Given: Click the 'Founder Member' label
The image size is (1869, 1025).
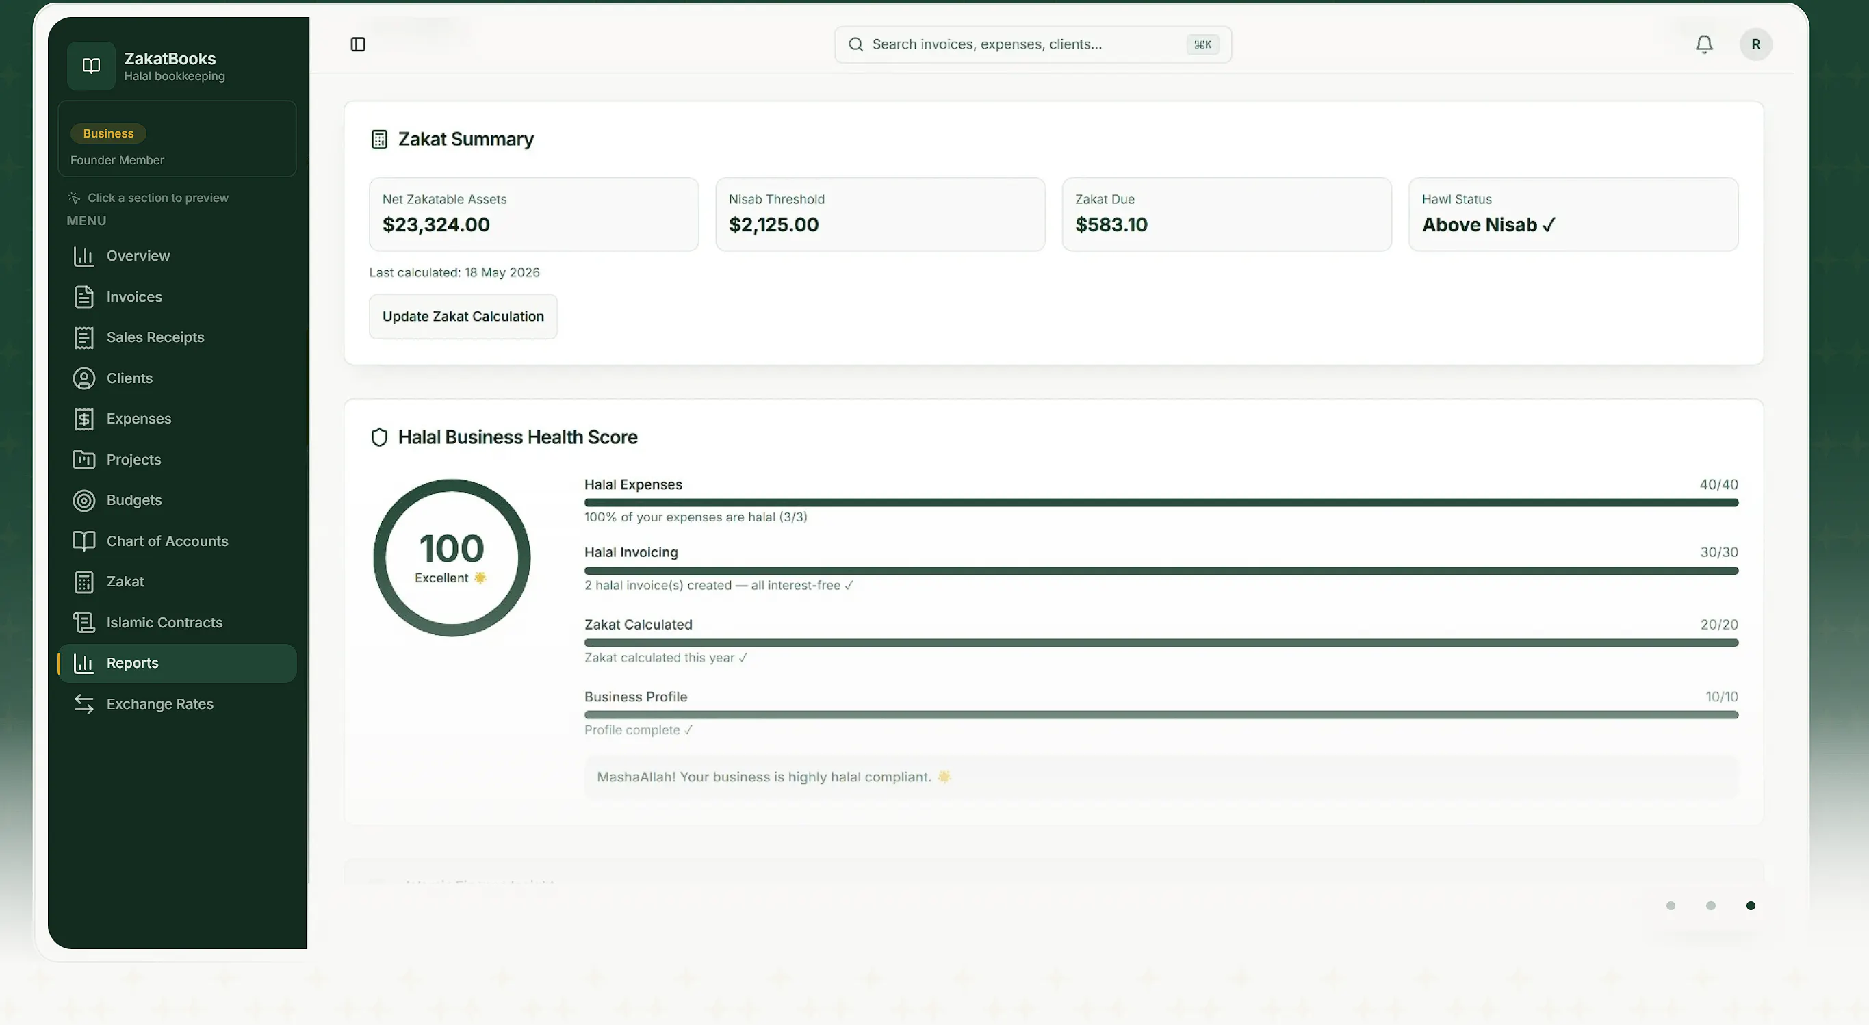Looking at the screenshot, I should pos(117,160).
